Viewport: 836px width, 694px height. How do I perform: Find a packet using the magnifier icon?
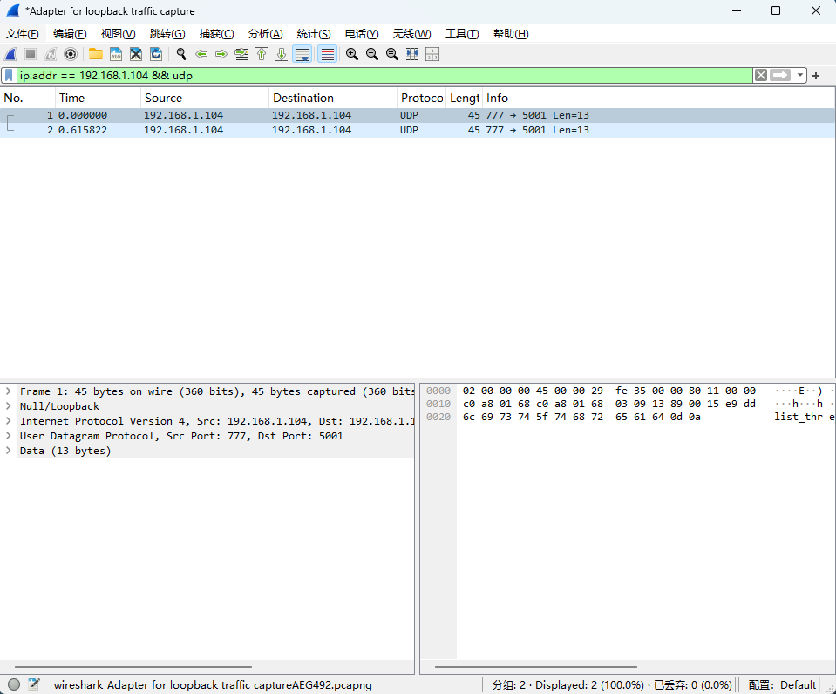tap(181, 54)
